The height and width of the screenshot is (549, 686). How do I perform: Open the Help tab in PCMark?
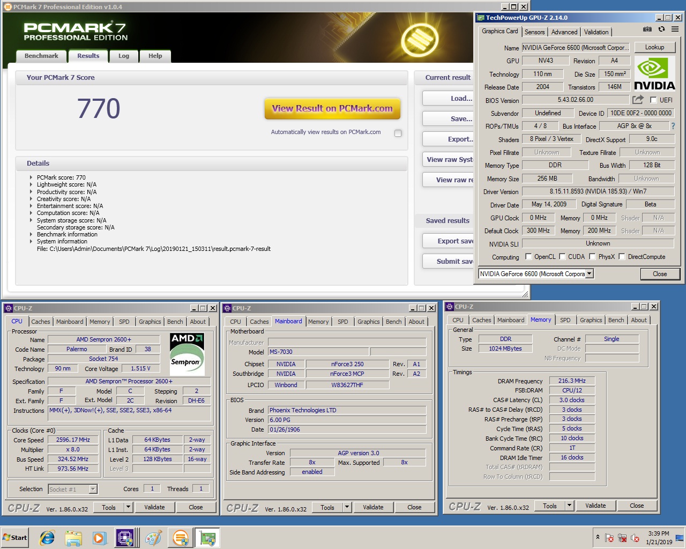155,56
